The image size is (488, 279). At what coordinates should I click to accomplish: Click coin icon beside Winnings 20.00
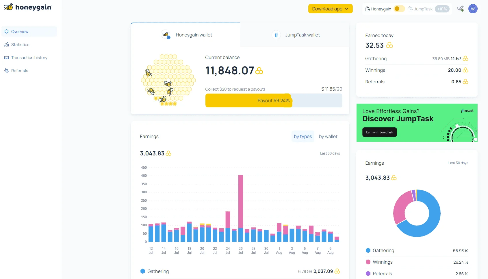pyautogui.click(x=465, y=70)
